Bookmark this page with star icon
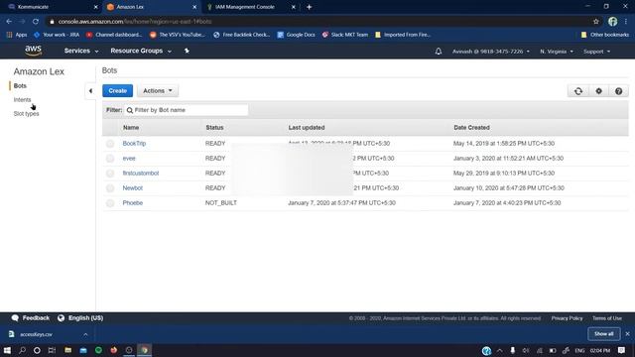The width and height of the screenshot is (635, 357). coord(595,22)
